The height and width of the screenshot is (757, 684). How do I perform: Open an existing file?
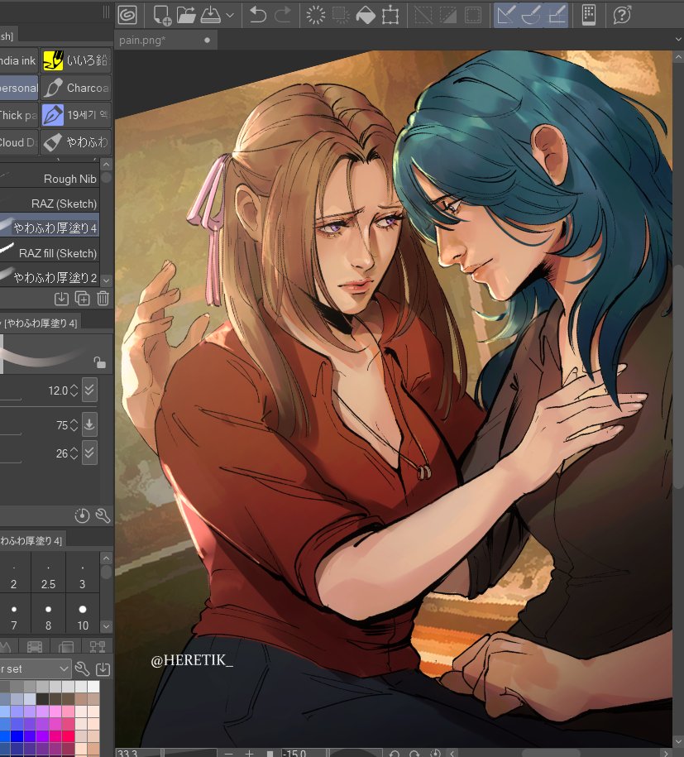[186, 15]
